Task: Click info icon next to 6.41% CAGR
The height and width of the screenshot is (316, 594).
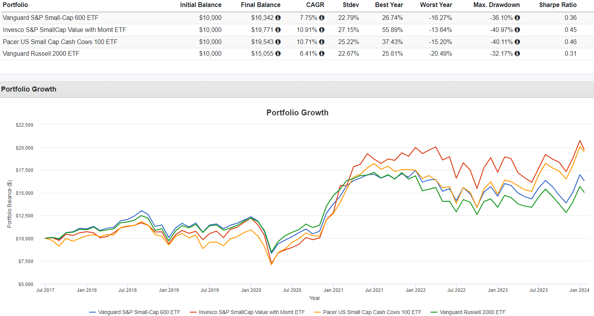Action: (x=322, y=54)
